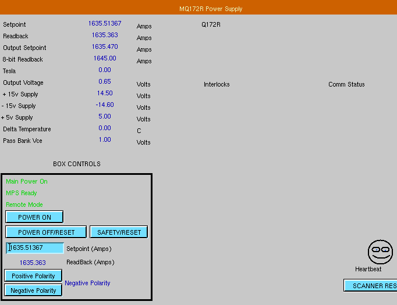This screenshot has height=305, width=397.
Task: Click the +15v Supply value 14.50
Action: click(x=105, y=94)
